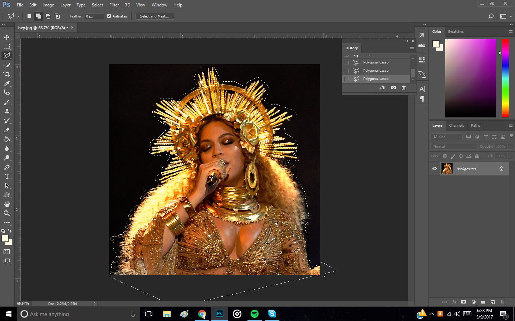Click the hue slider in Color panel

click(505, 78)
